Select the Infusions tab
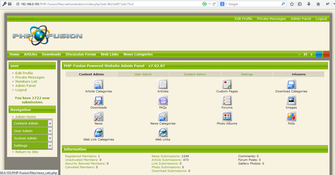Viewport: 335px width, 175px height. click(299, 74)
